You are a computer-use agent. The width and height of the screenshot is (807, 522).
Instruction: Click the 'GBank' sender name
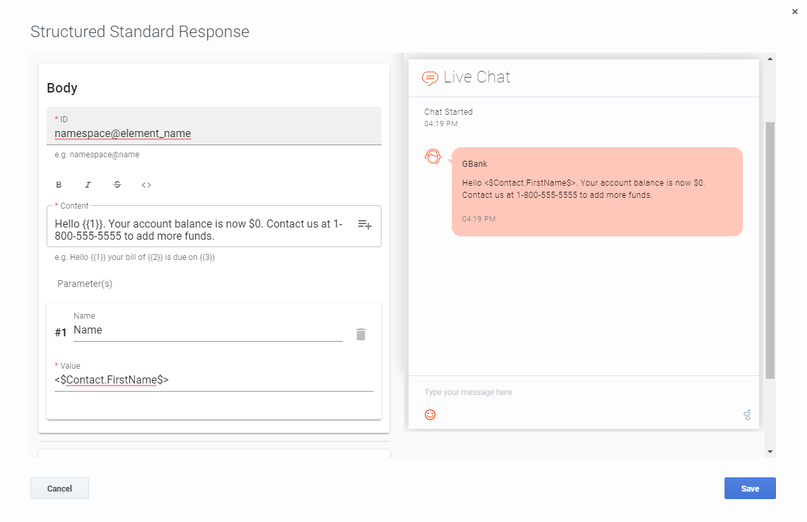coord(475,163)
